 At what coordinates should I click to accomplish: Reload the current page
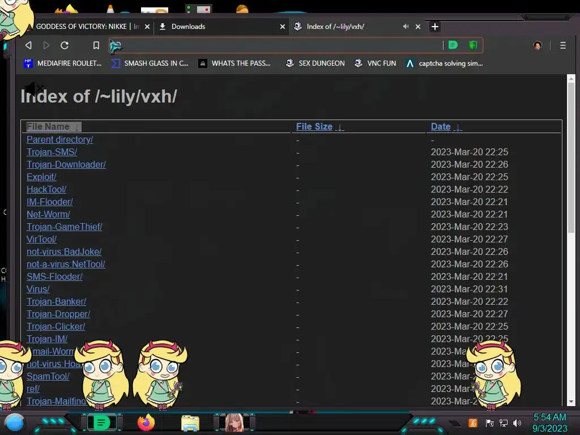click(x=65, y=45)
